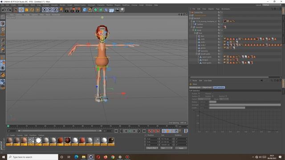
Task: Click the Redo arrow icon
Action: coord(9,10)
